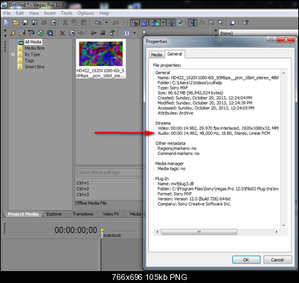Image resolution: width=299 pixels, height=283 pixels.
Task: Open the Options menu
Action: (x=86, y=13)
